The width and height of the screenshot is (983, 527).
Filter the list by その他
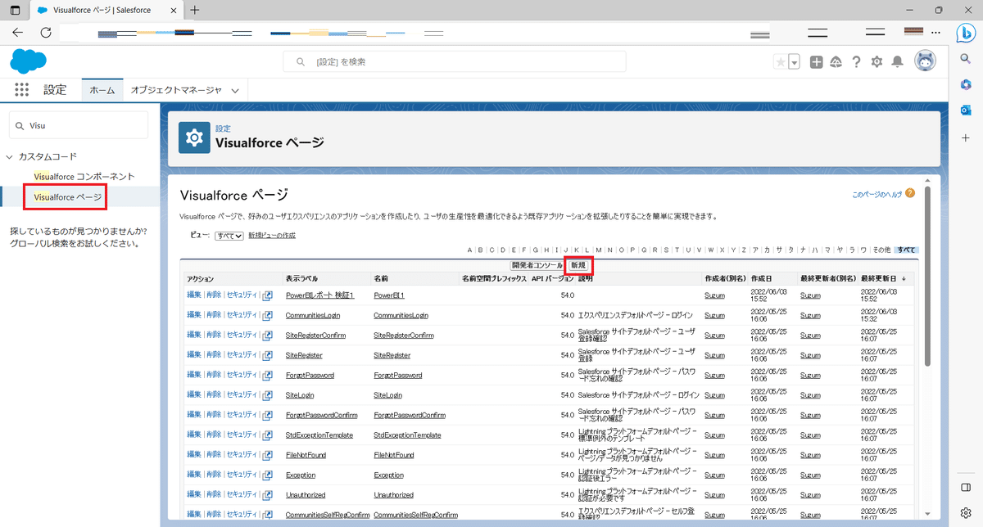point(881,250)
